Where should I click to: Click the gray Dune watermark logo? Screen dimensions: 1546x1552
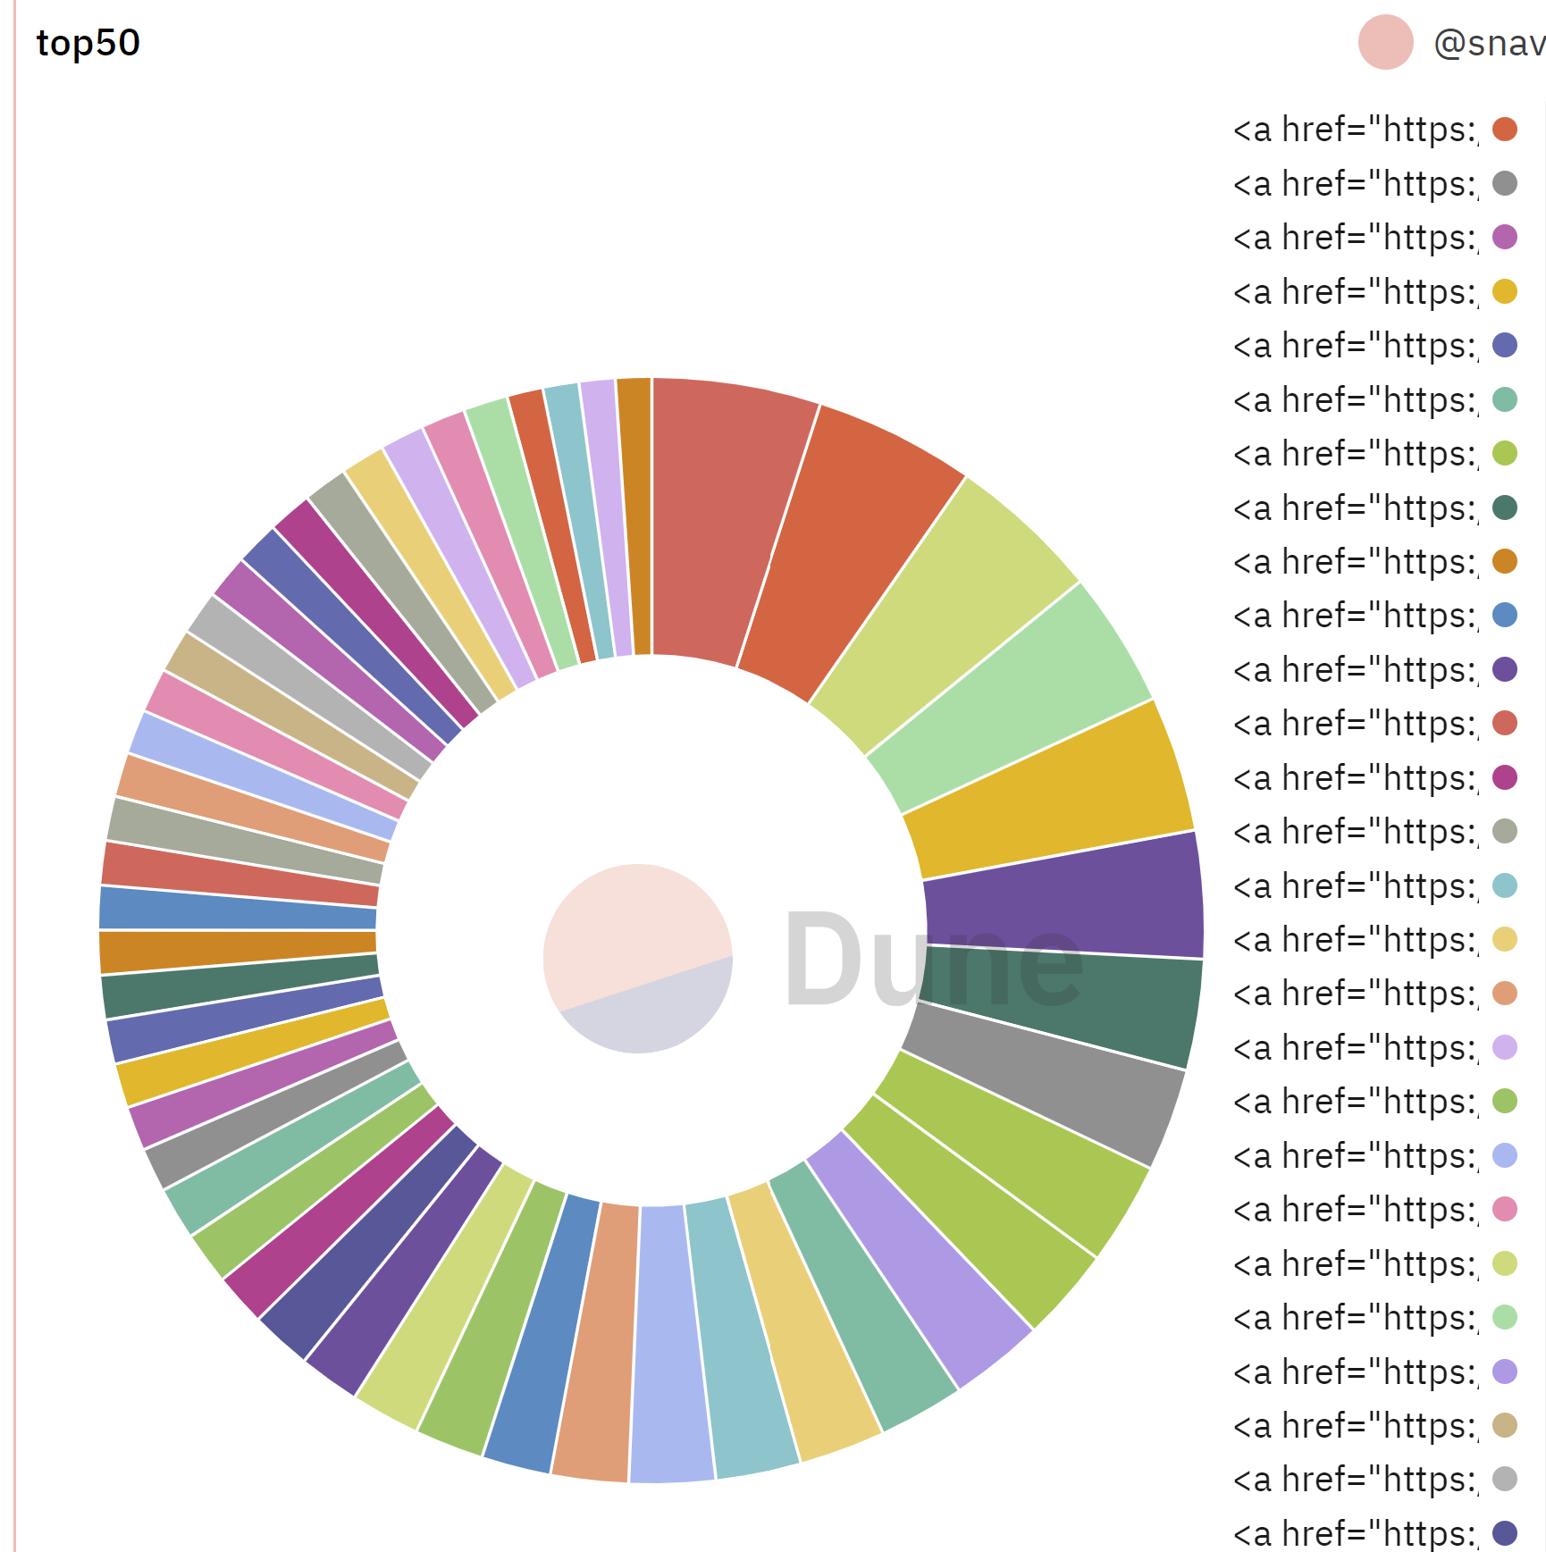(x=933, y=959)
